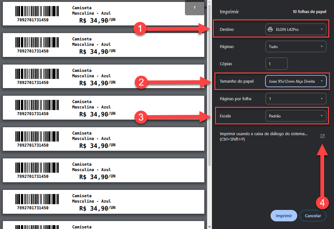Click the blue Imprimir button

click(x=284, y=216)
